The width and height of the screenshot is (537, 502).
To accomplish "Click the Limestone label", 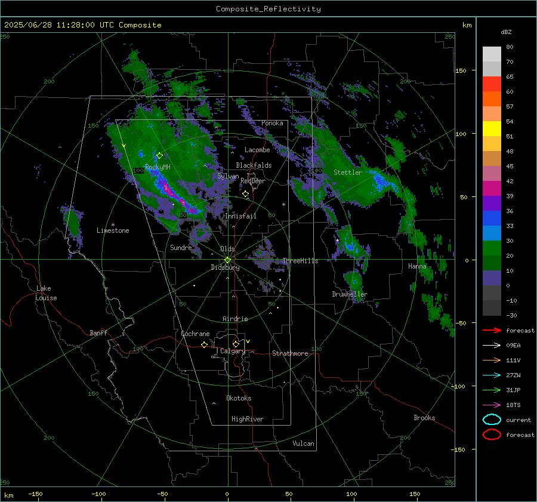I will tap(113, 230).
